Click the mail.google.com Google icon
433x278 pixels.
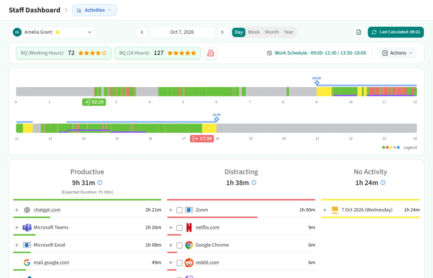click(27, 263)
